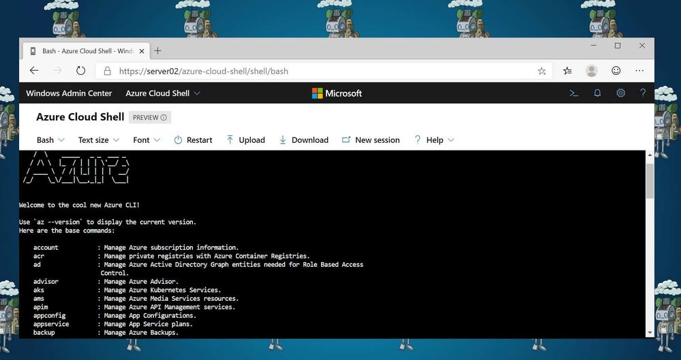Click the Download button

pos(303,140)
